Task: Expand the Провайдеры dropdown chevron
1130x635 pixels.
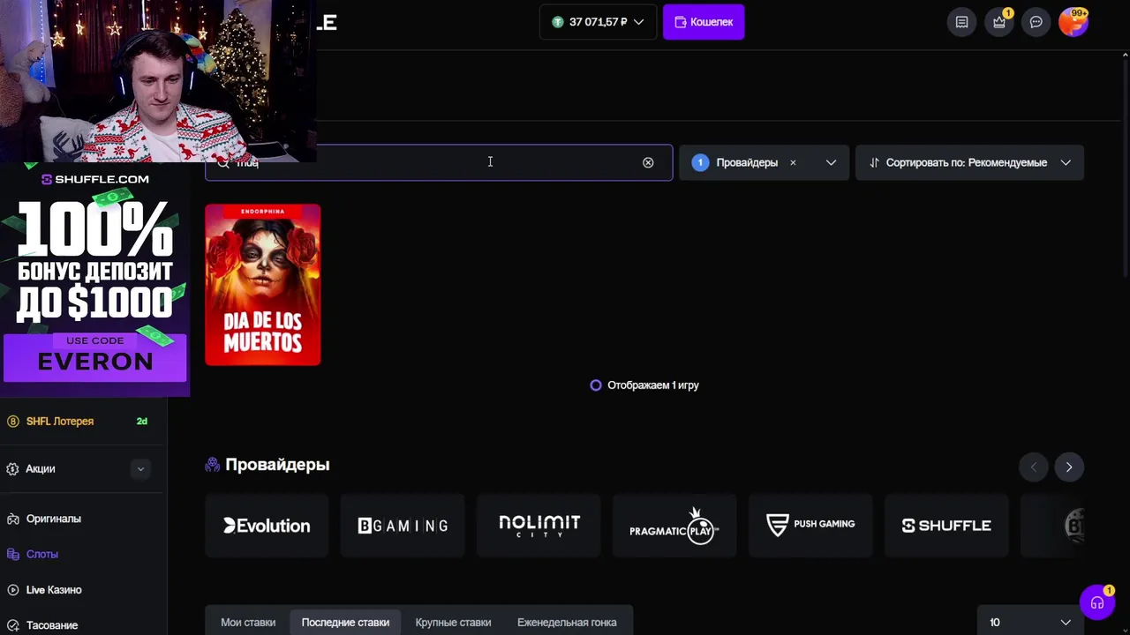Action: (831, 162)
